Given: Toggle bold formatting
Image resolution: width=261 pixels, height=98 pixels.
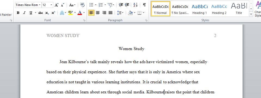Looking at the screenshot, I should point(18,13).
